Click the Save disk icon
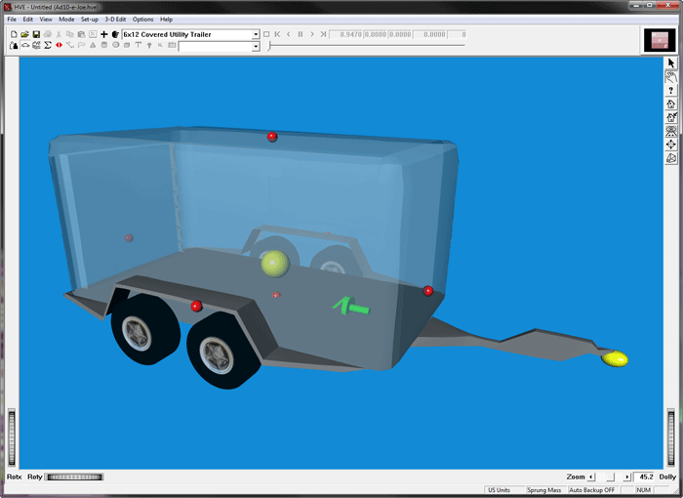Screen dimensions: 683x498 coord(37,34)
